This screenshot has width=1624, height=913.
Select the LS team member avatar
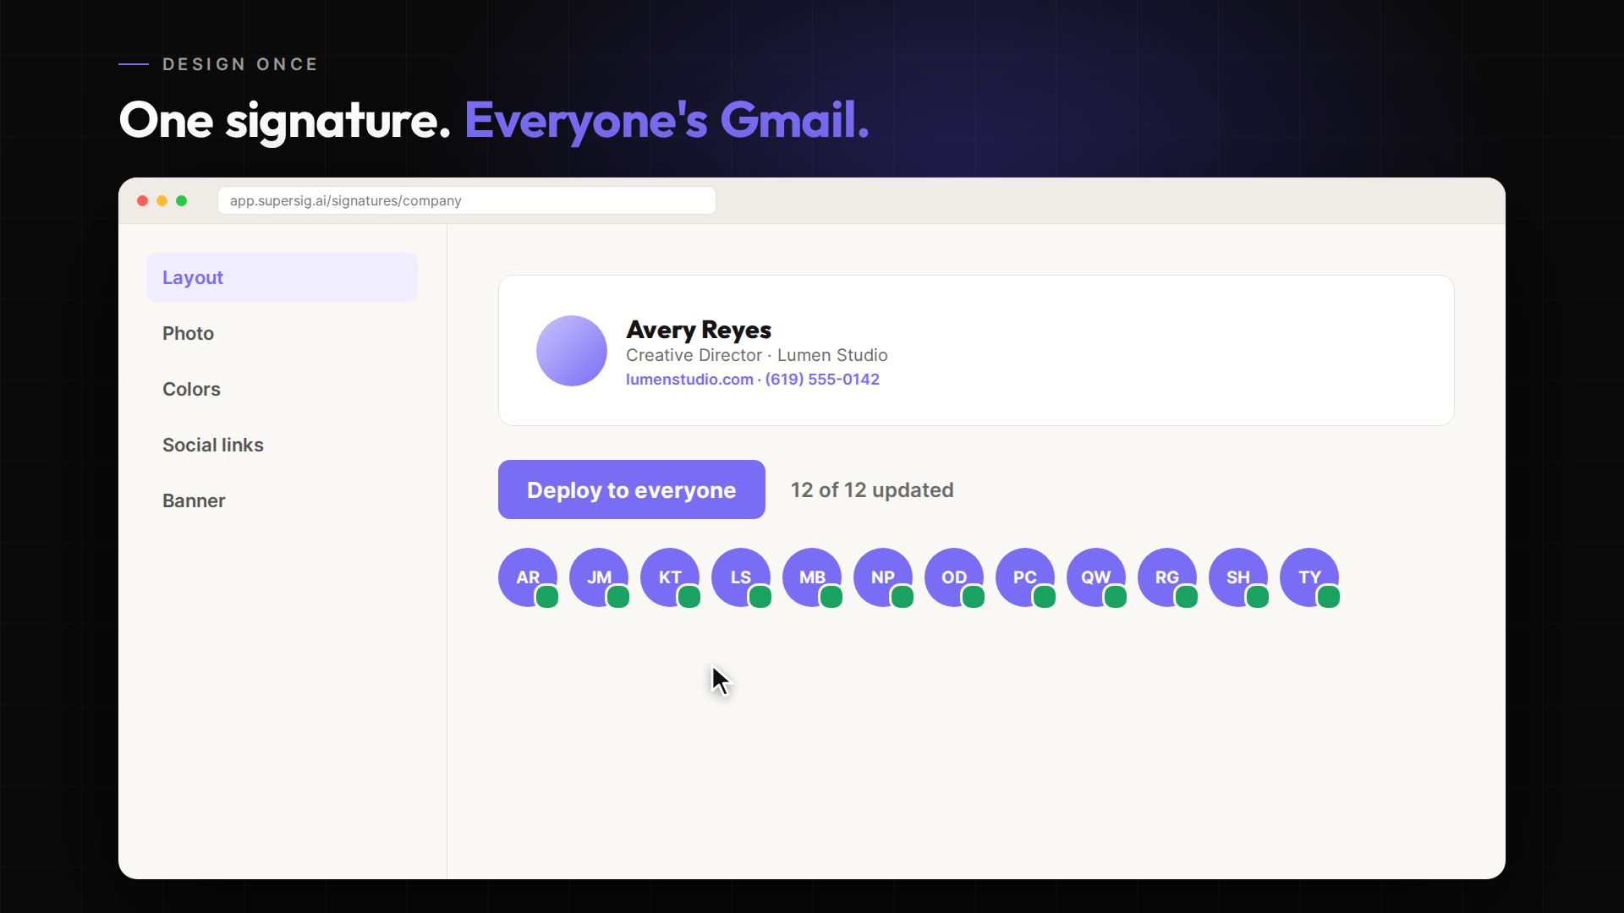(x=741, y=577)
